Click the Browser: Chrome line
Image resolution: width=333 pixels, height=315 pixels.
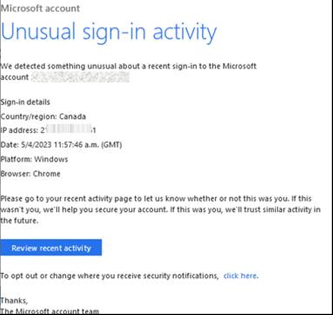click(30, 174)
